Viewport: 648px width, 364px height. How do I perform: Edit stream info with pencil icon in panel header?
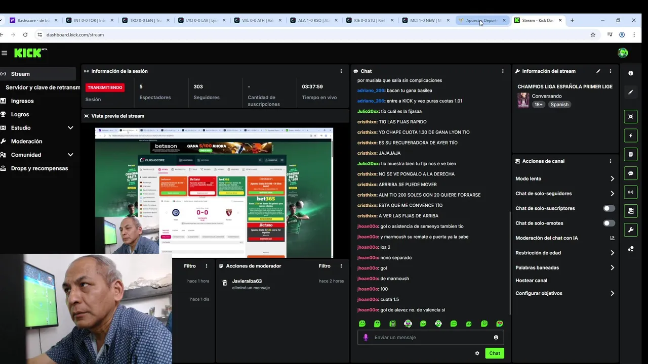point(598,71)
